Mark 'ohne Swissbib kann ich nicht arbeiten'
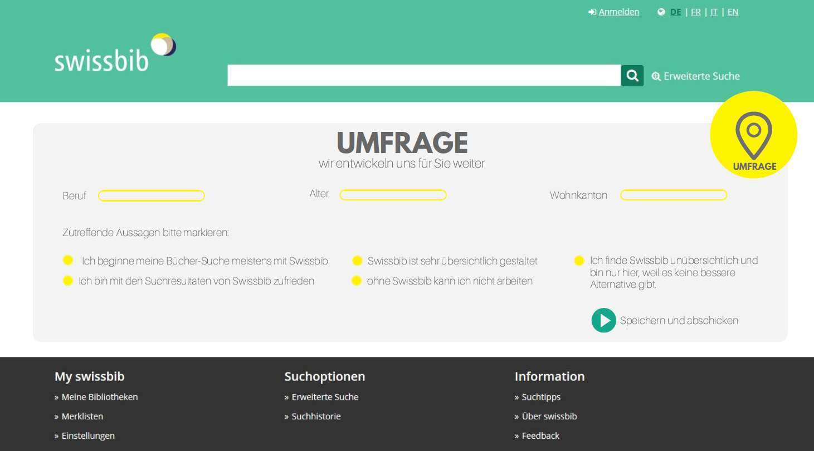The image size is (814, 451). (357, 281)
